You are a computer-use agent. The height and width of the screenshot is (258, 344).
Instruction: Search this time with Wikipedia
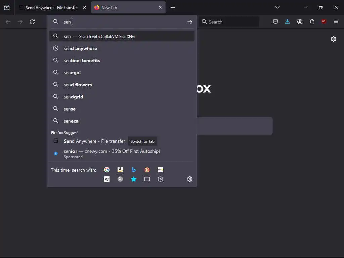(107, 179)
